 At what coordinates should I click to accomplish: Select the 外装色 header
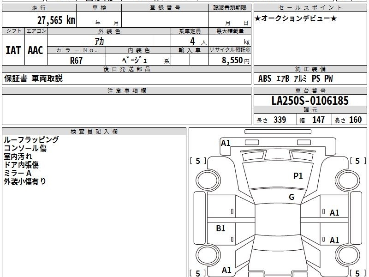109,31
